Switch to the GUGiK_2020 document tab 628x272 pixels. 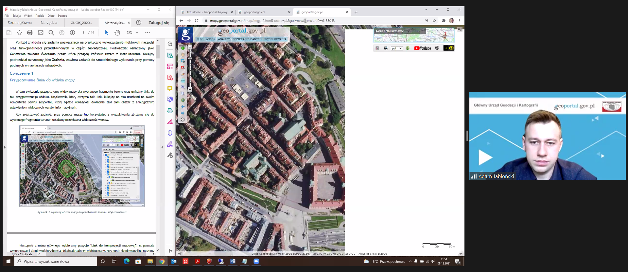click(x=81, y=23)
